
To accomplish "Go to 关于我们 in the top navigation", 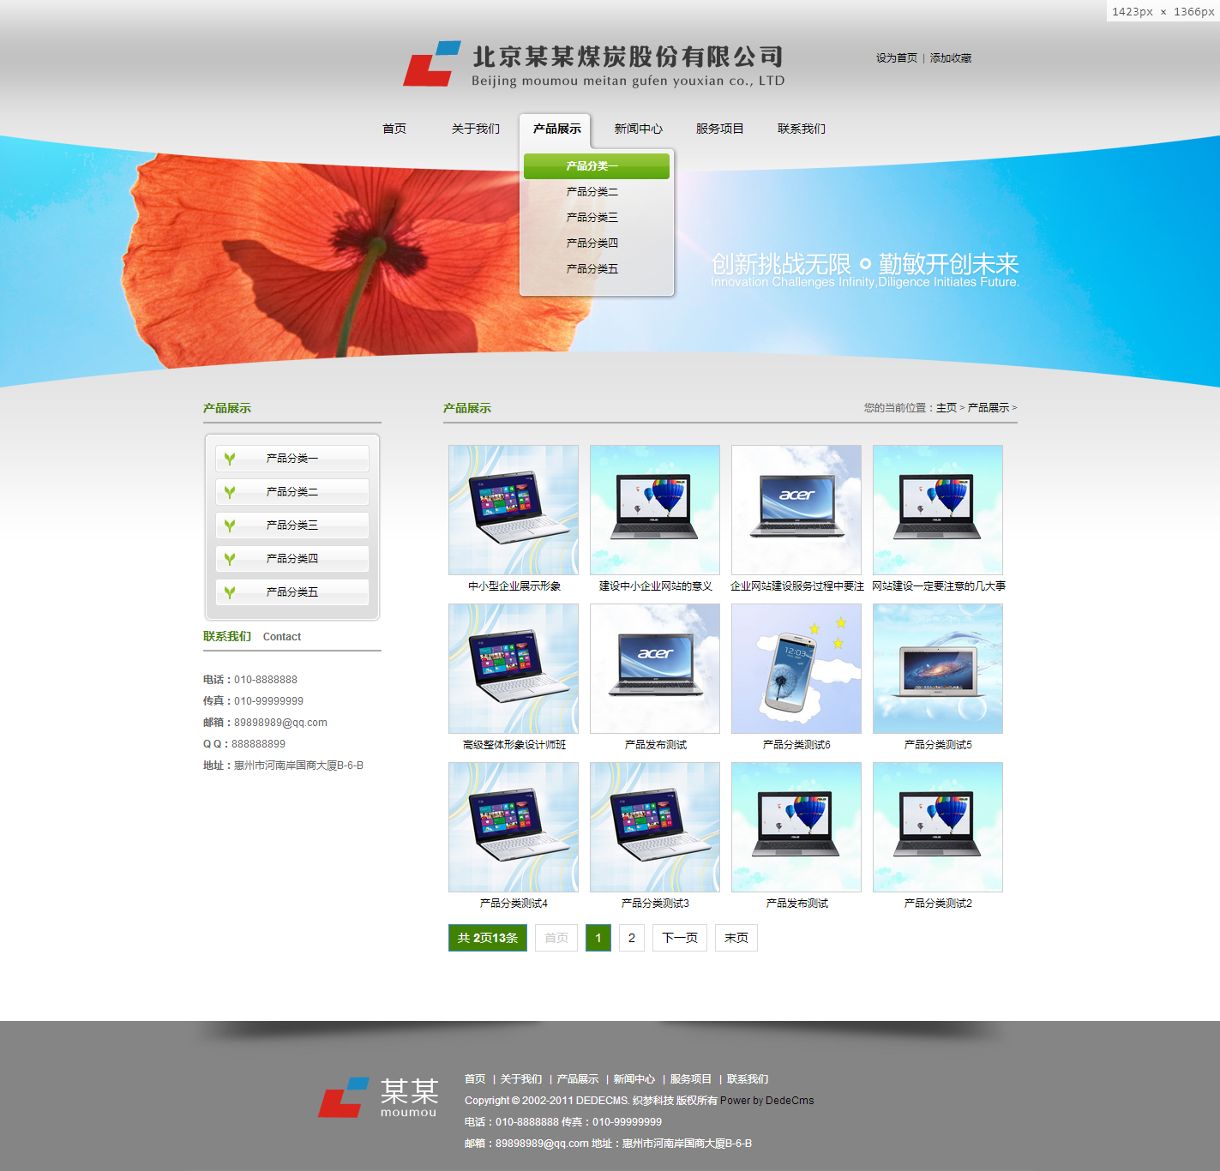I will [475, 129].
